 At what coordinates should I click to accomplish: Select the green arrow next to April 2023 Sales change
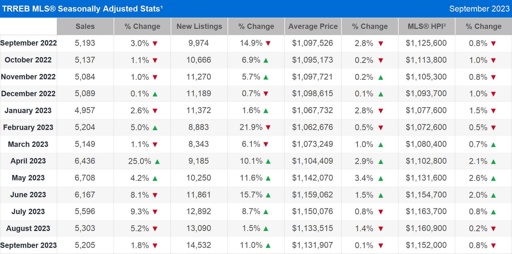pyautogui.click(x=157, y=161)
